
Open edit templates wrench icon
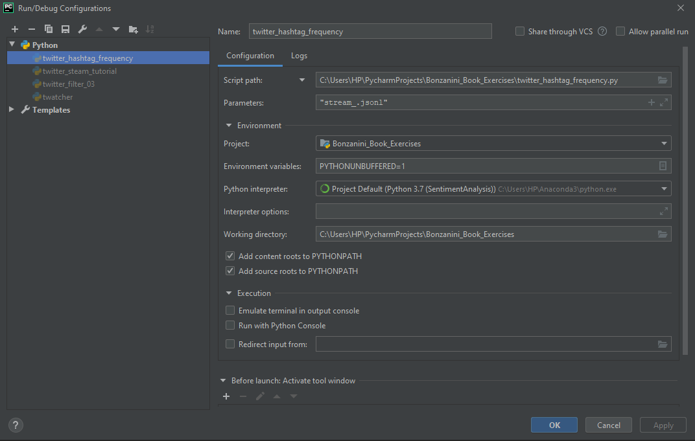pos(82,29)
